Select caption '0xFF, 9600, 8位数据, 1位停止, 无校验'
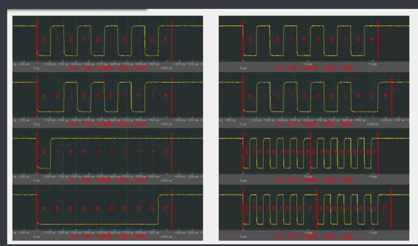Image resolution: width=418 pixels, height=246 pixels. pyautogui.click(x=107, y=180)
